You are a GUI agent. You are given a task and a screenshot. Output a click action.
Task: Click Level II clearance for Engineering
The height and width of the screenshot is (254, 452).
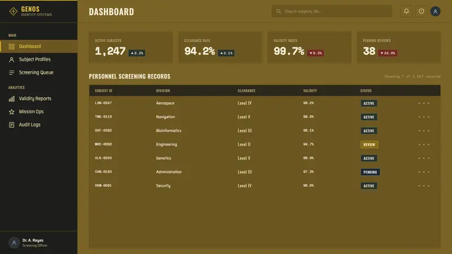pyautogui.click(x=244, y=144)
